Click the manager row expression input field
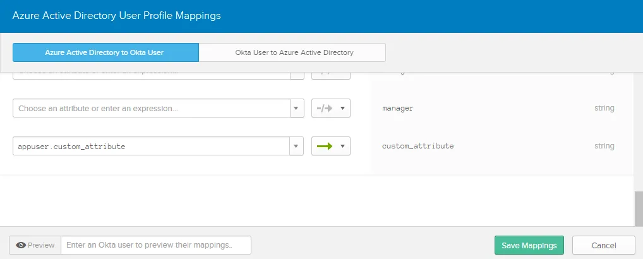Viewport: 643px width, 259px height. pyautogui.click(x=151, y=108)
